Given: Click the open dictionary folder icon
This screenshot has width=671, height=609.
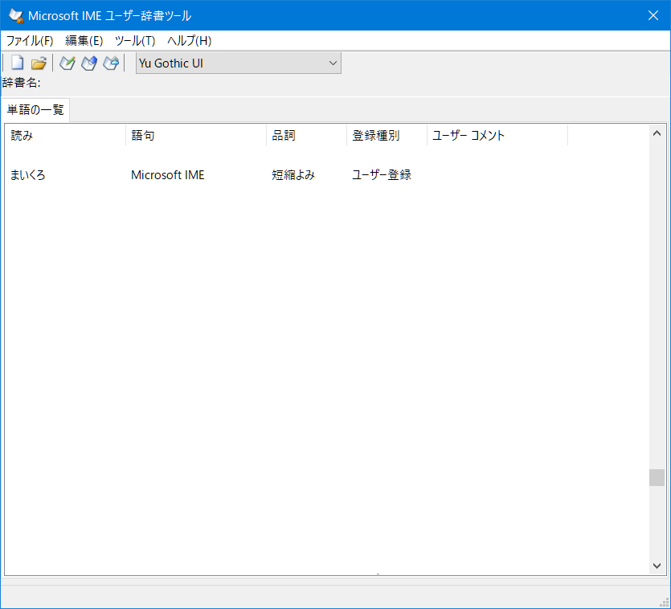Looking at the screenshot, I should point(39,63).
